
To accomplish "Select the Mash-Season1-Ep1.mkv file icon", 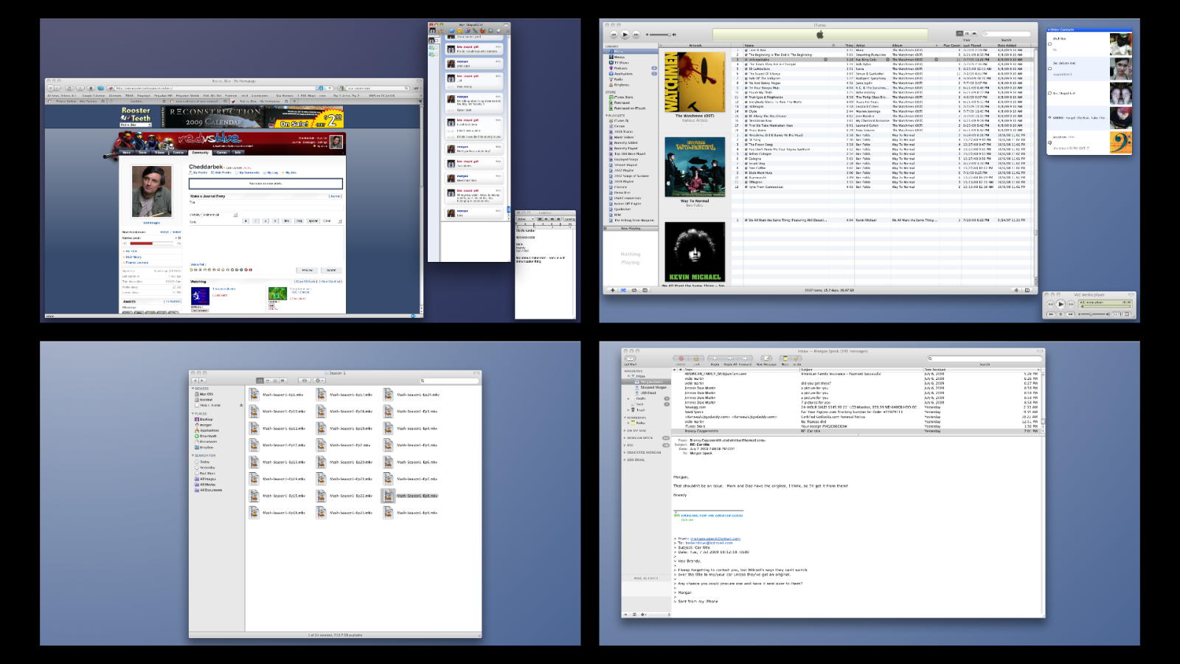I will click(x=254, y=395).
